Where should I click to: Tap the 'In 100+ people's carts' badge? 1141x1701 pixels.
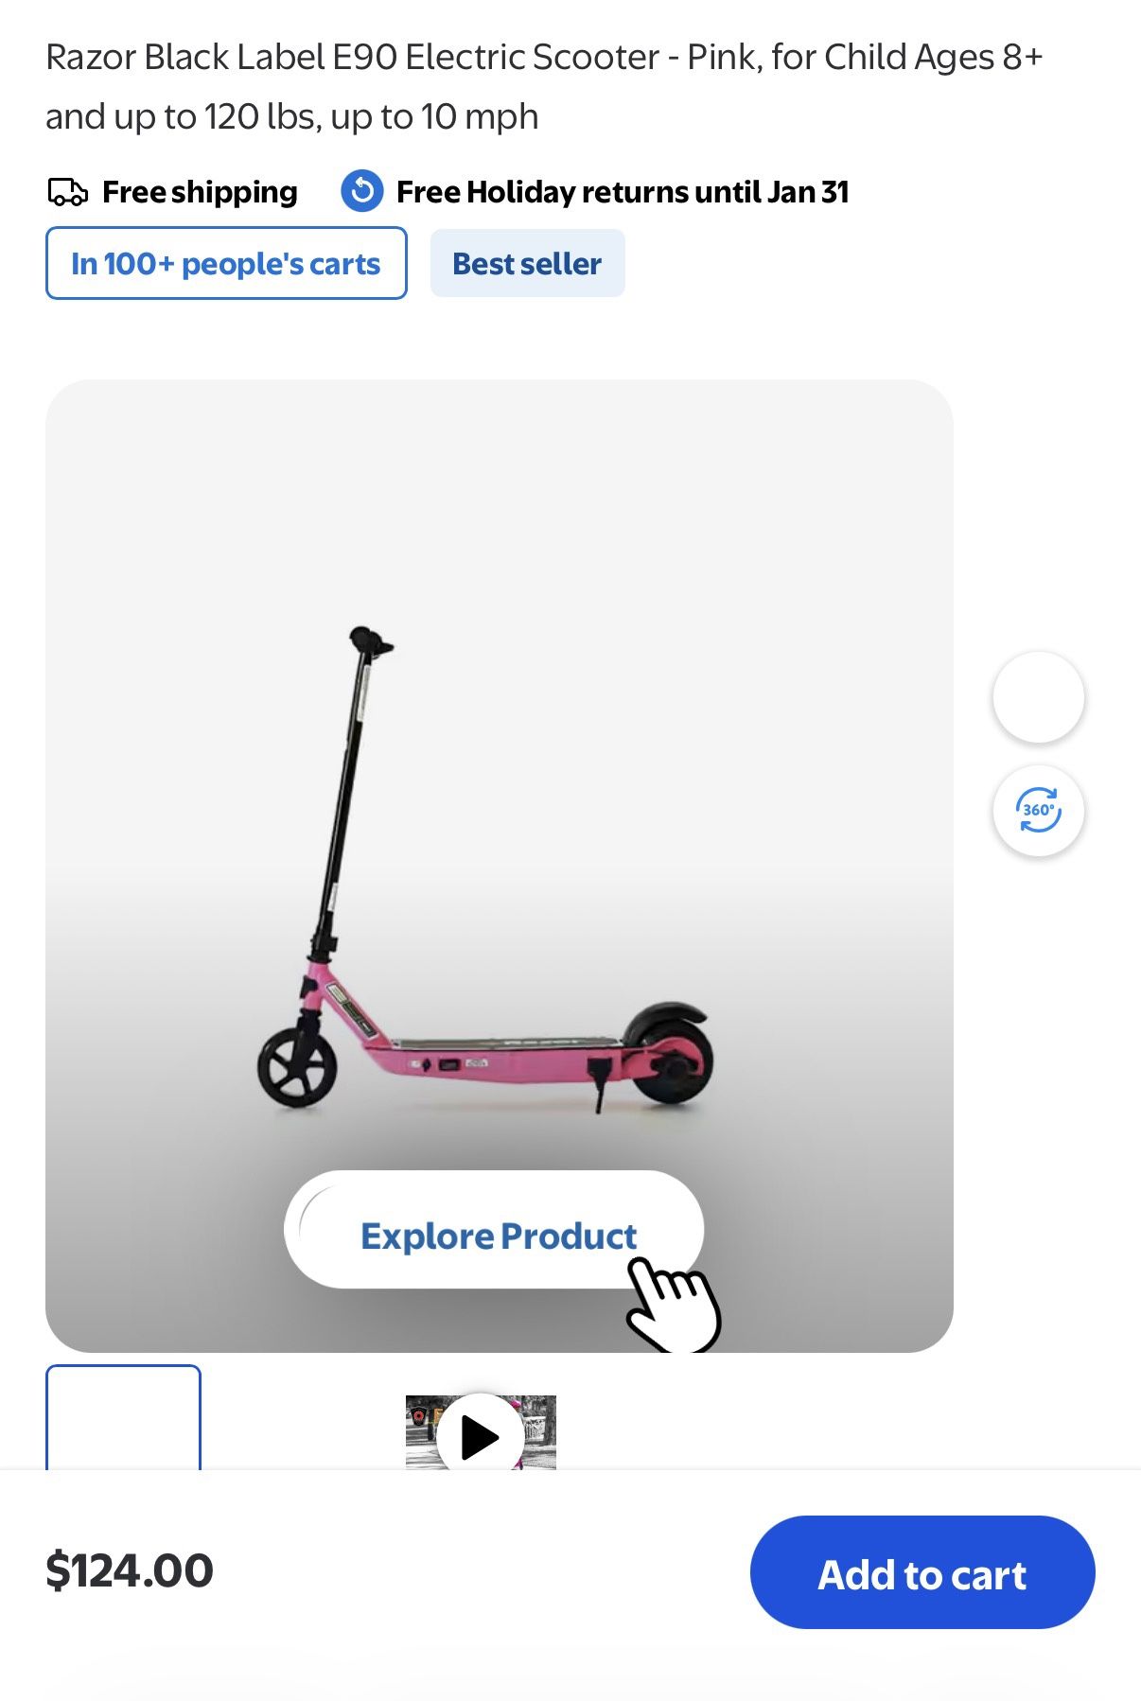tap(226, 263)
